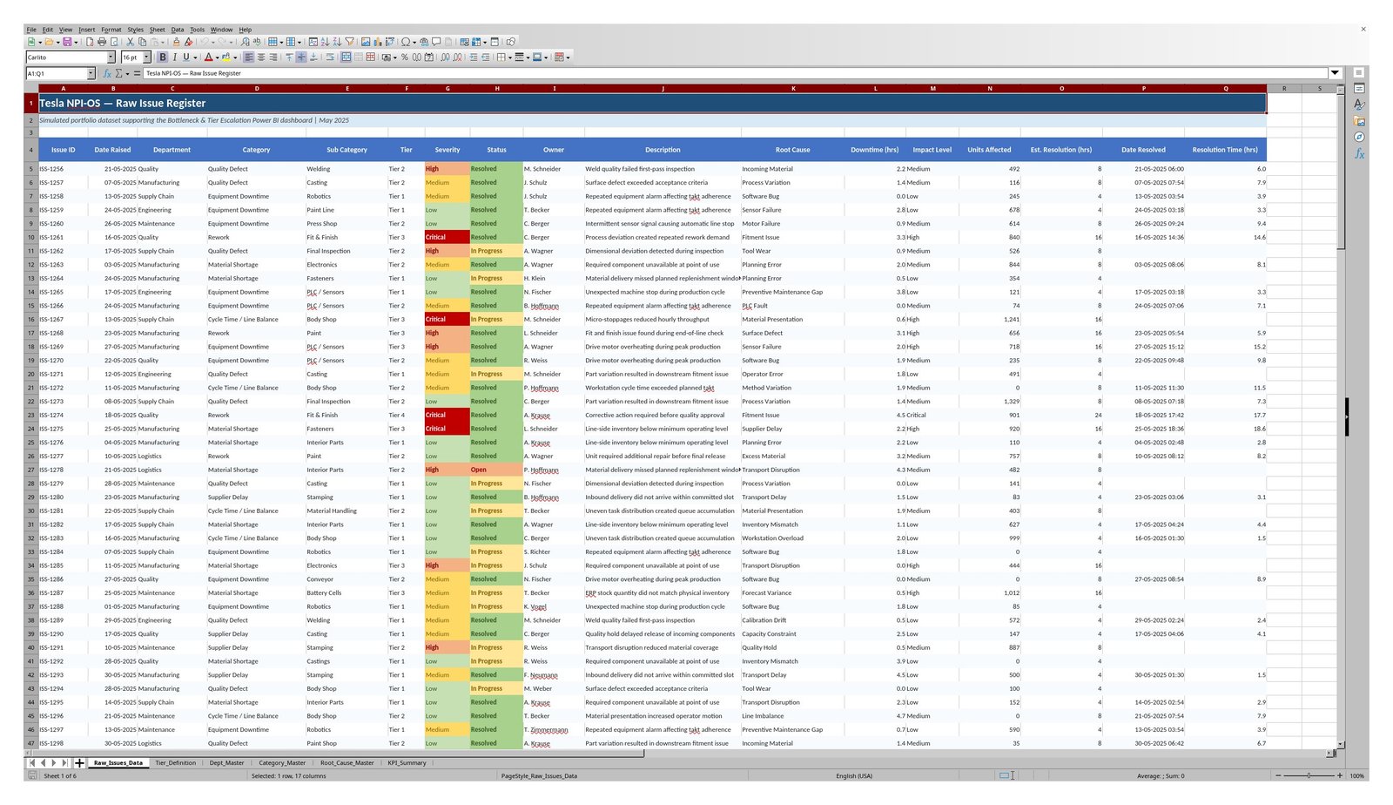Toggle Center Vertically alignment button
This screenshot has height=805, width=1393.
(x=301, y=57)
